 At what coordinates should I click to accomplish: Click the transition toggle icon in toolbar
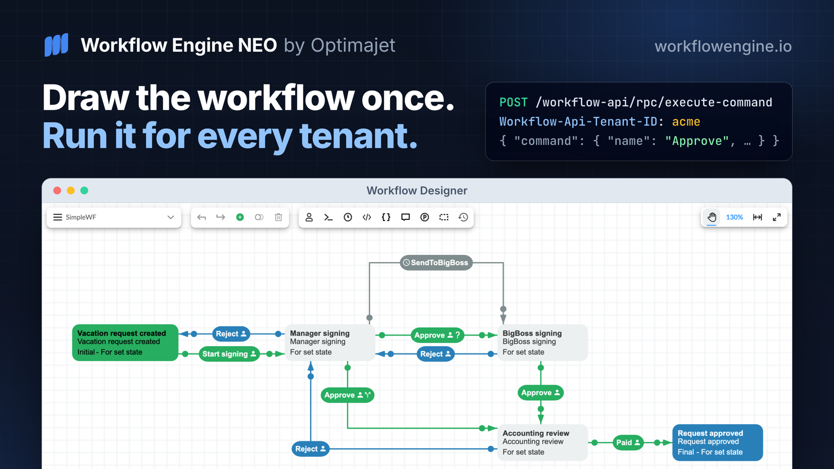[259, 217]
